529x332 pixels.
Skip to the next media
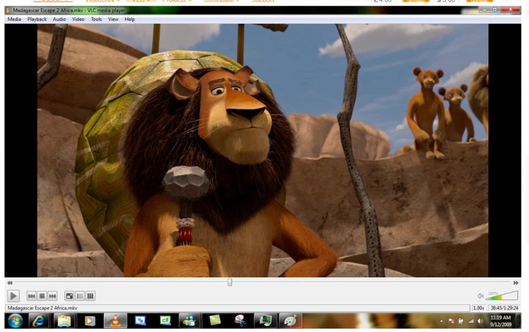click(x=52, y=296)
